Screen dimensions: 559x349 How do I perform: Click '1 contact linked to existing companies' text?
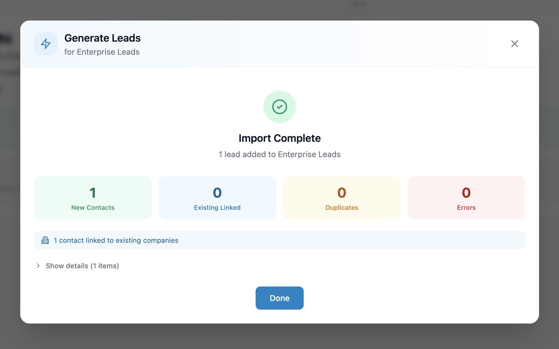(x=116, y=240)
